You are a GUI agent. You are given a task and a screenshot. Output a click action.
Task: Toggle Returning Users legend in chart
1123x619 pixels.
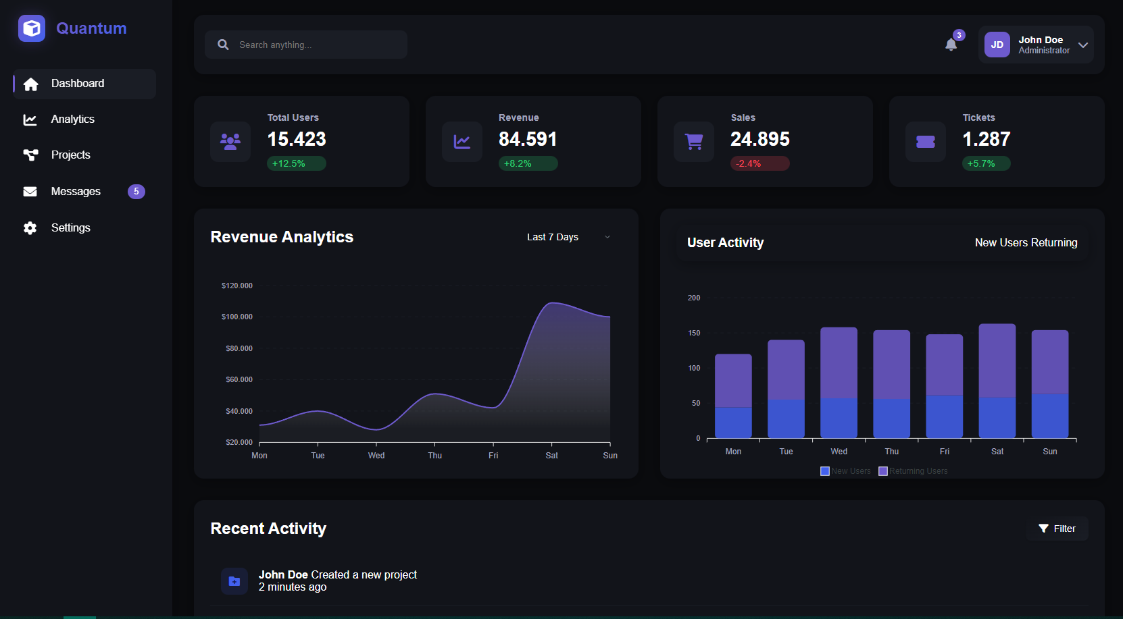tap(913, 471)
